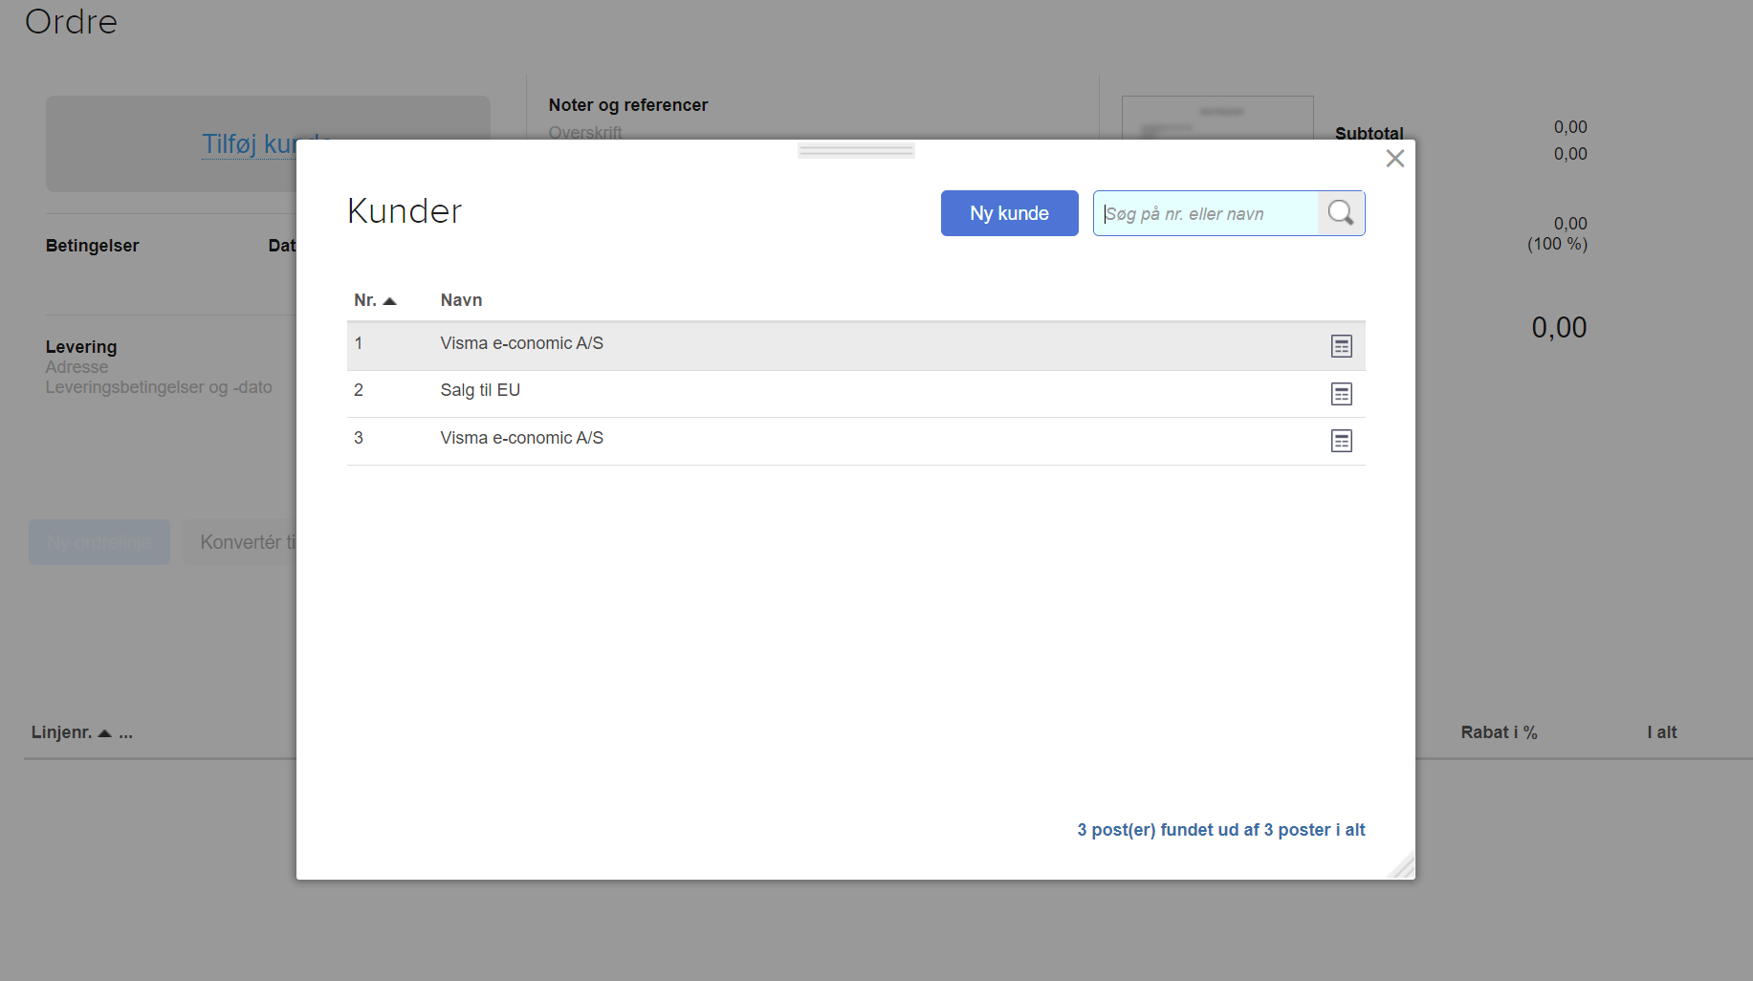
Task: Select Visma e-conomic A/S customer number 3
Action: pyautogui.click(x=521, y=439)
